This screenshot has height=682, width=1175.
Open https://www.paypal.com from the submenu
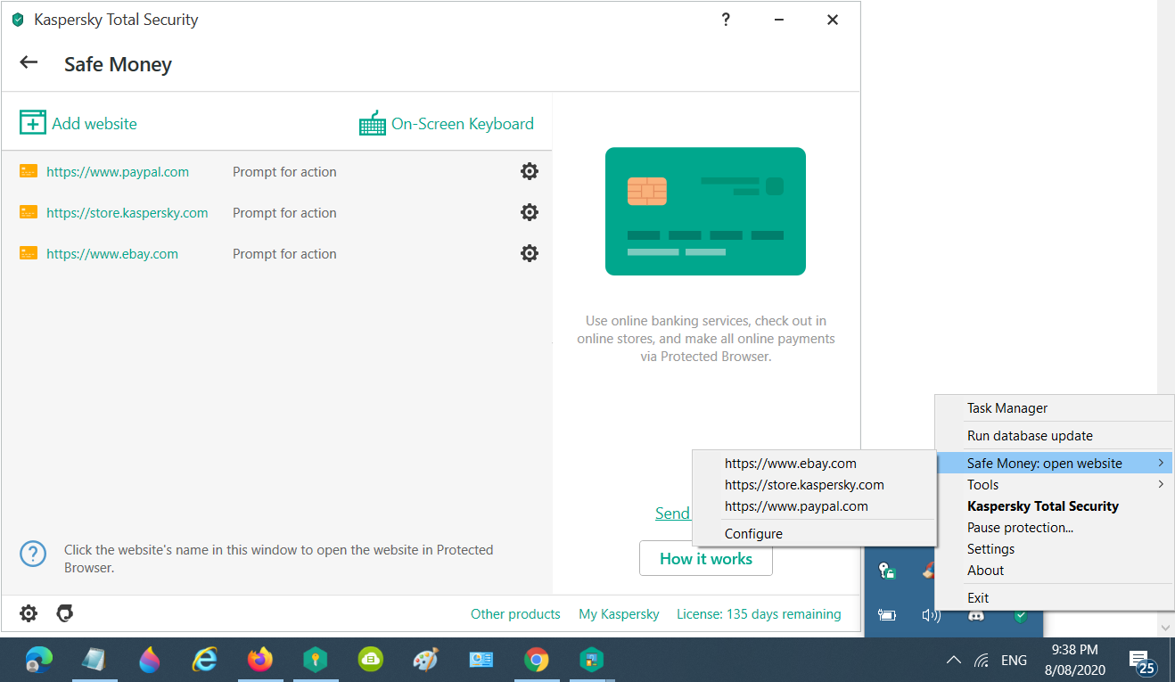click(x=796, y=505)
